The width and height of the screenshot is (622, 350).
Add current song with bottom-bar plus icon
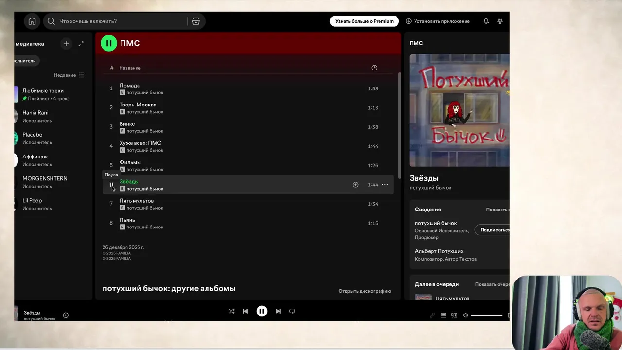pos(66,315)
